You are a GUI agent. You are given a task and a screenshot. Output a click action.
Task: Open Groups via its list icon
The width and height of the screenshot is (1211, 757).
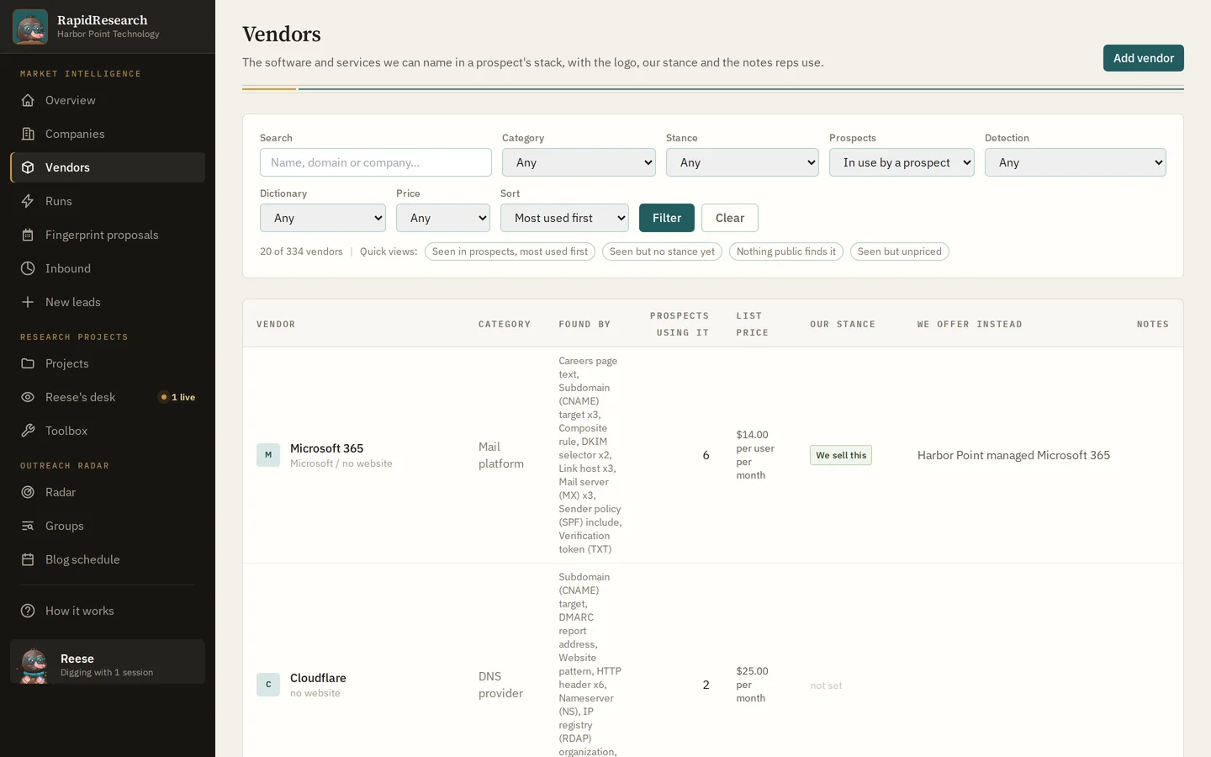[28, 526]
